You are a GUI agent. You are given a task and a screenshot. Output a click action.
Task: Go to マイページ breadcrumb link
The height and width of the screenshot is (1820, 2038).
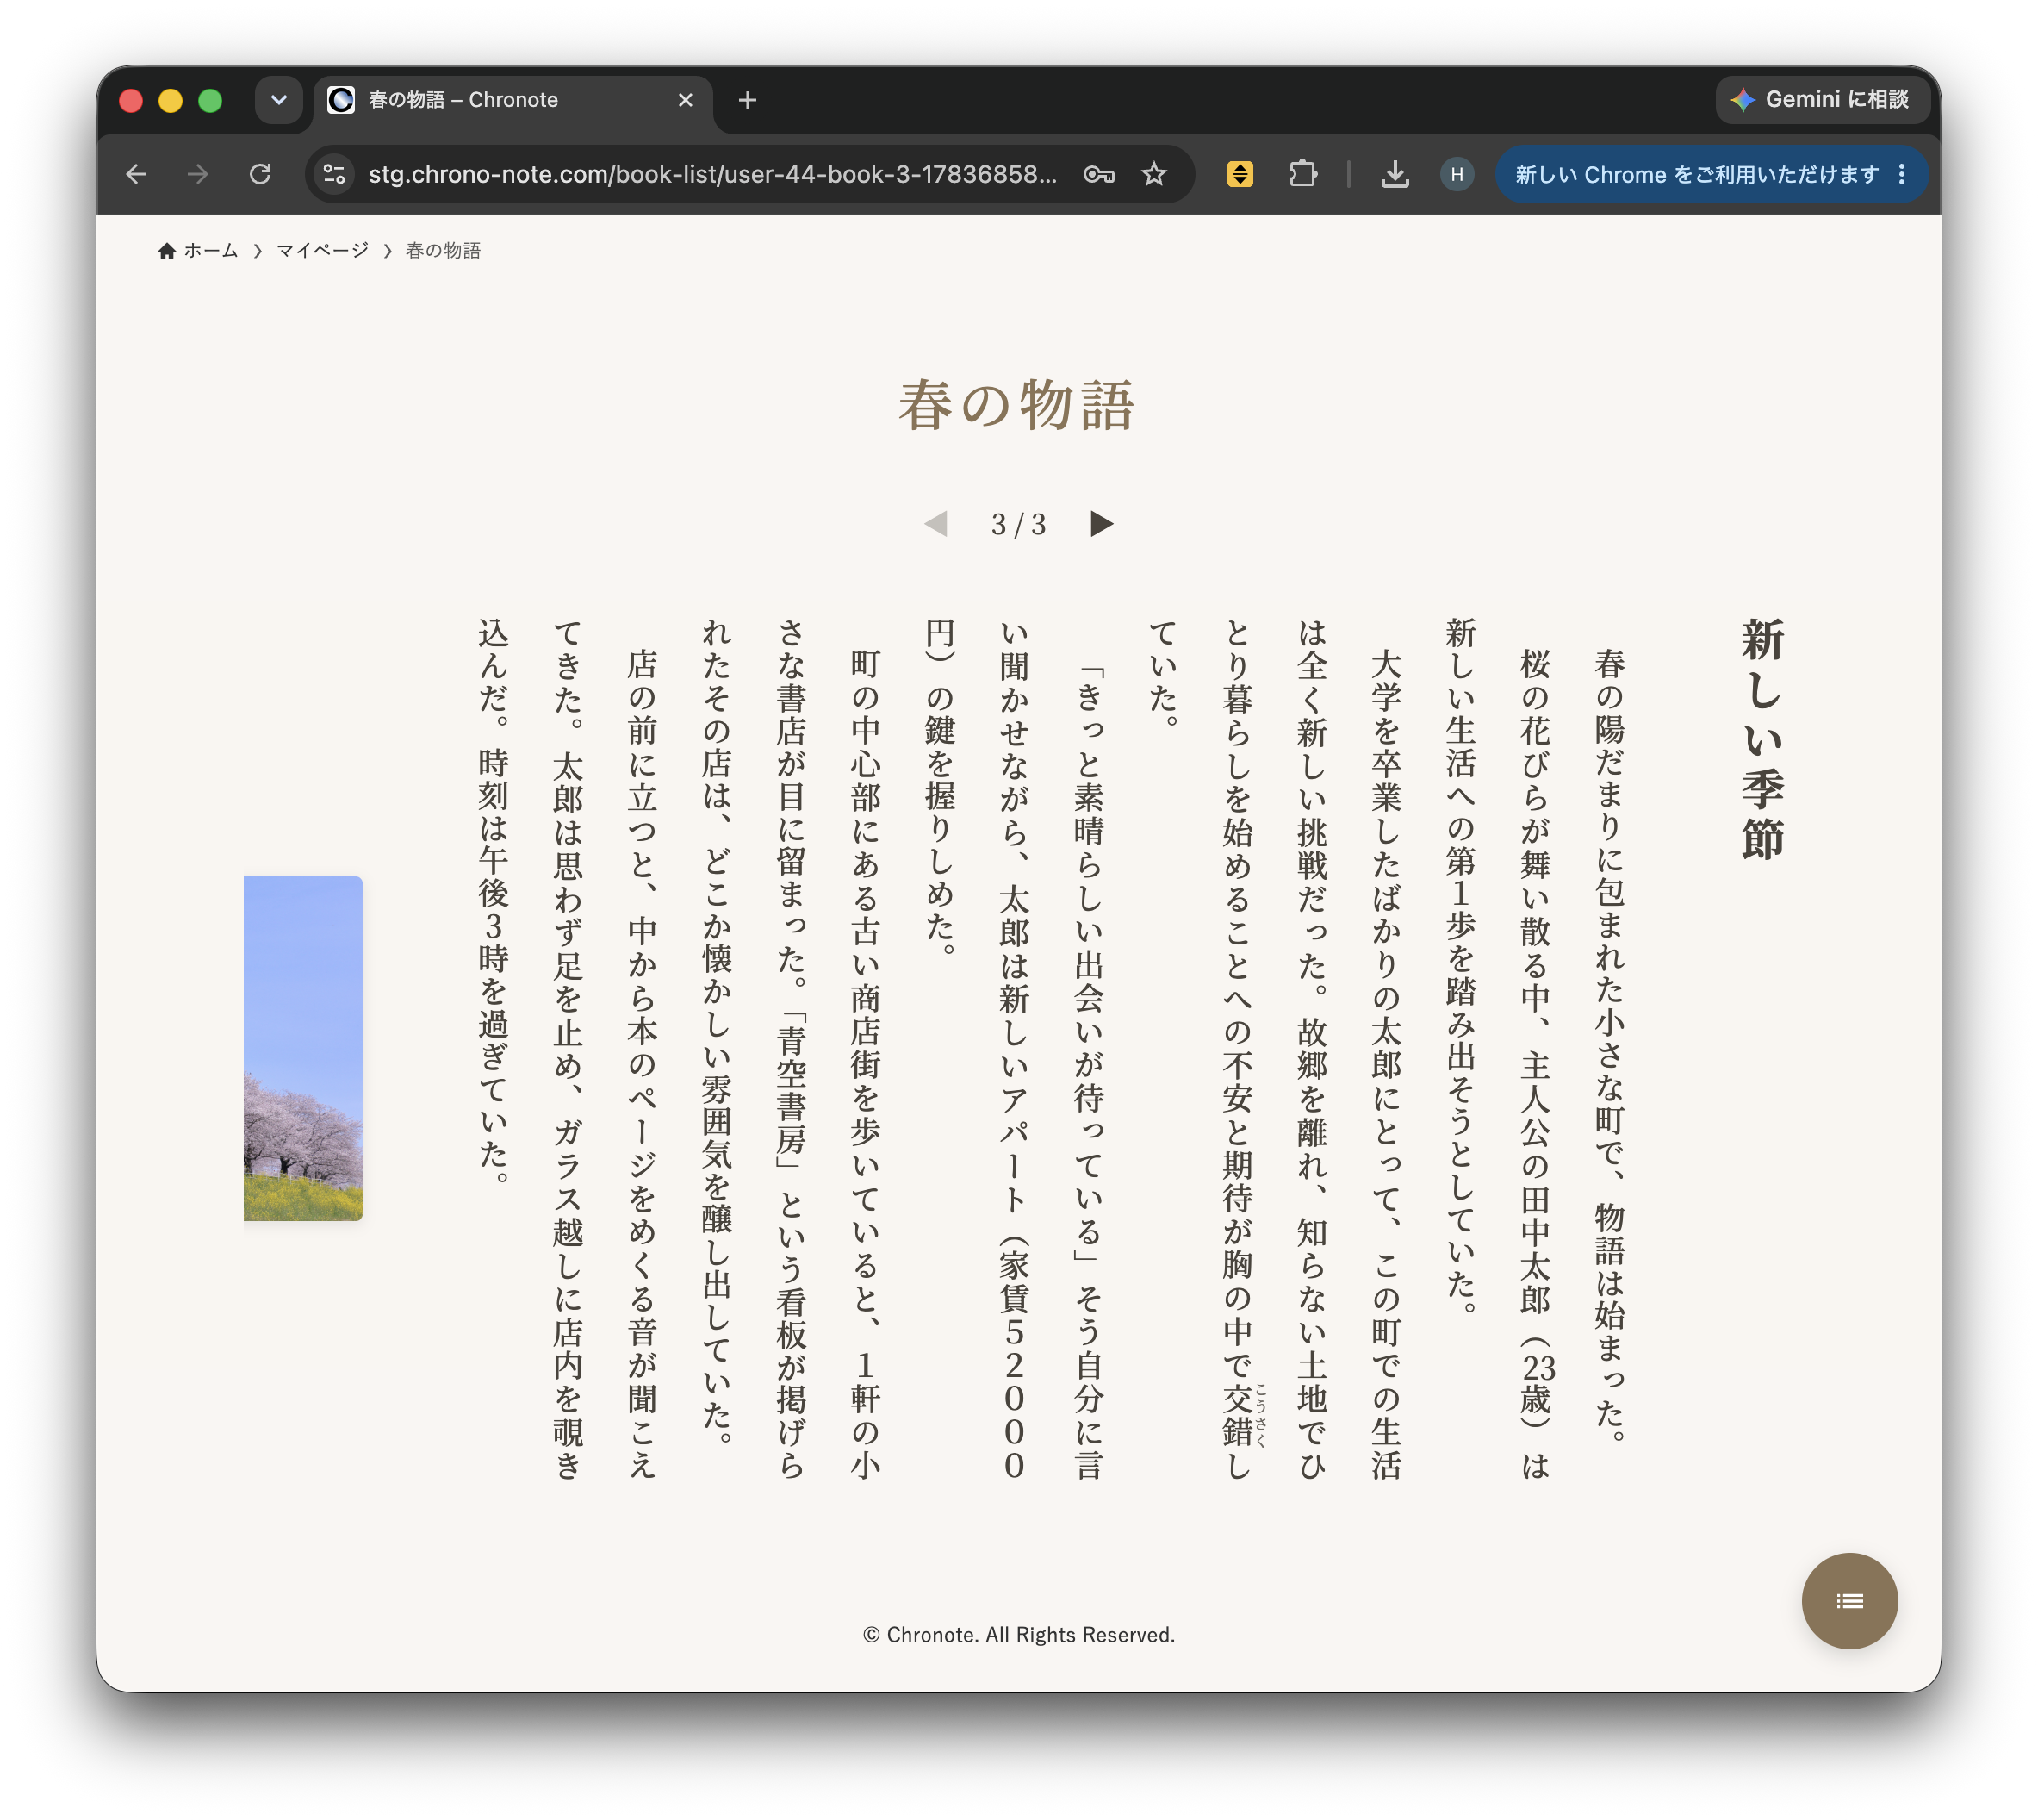(322, 250)
